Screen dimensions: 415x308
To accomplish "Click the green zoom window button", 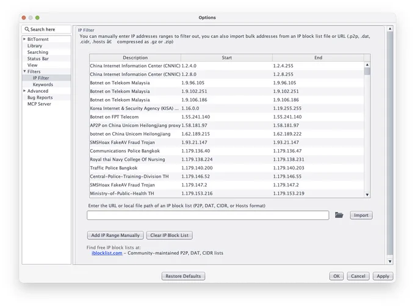I will (37, 18).
